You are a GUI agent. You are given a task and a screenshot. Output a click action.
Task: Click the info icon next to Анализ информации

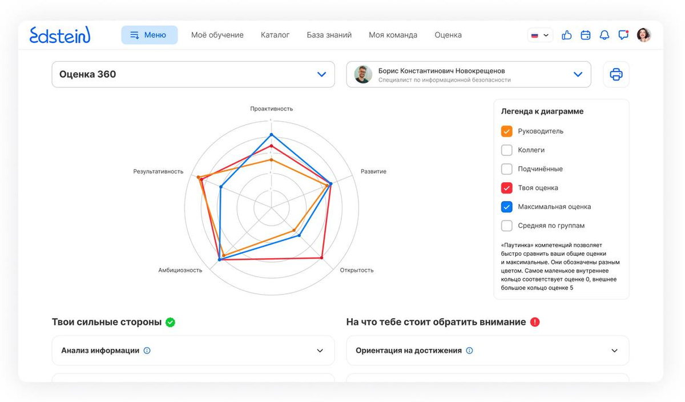coord(147,351)
